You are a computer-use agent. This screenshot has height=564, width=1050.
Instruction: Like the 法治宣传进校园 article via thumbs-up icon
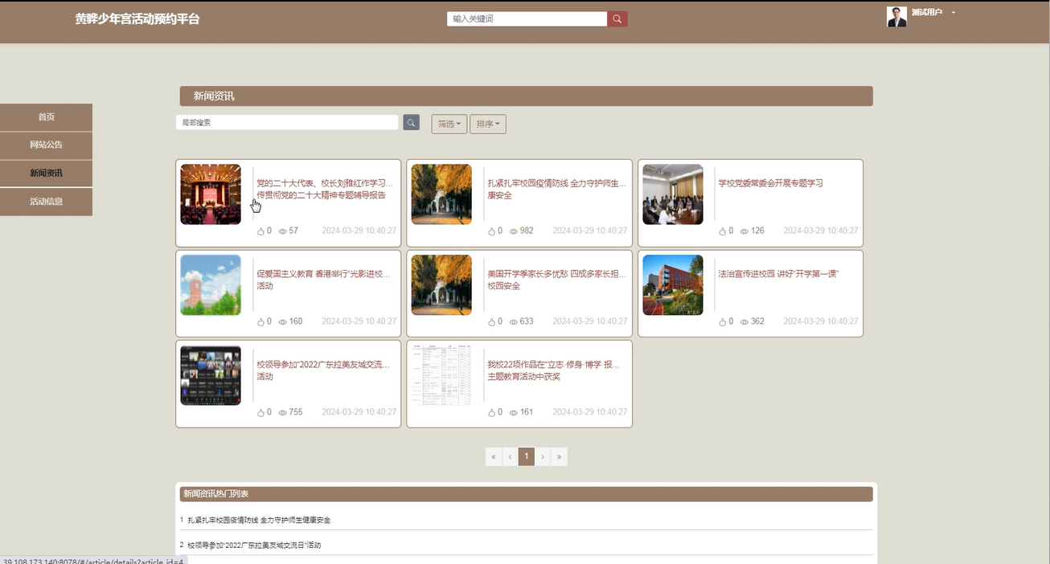[722, 321]
